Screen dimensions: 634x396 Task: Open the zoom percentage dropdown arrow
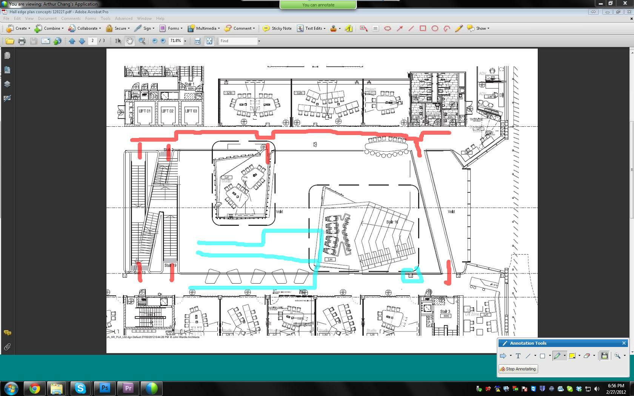tap(185, 41)
